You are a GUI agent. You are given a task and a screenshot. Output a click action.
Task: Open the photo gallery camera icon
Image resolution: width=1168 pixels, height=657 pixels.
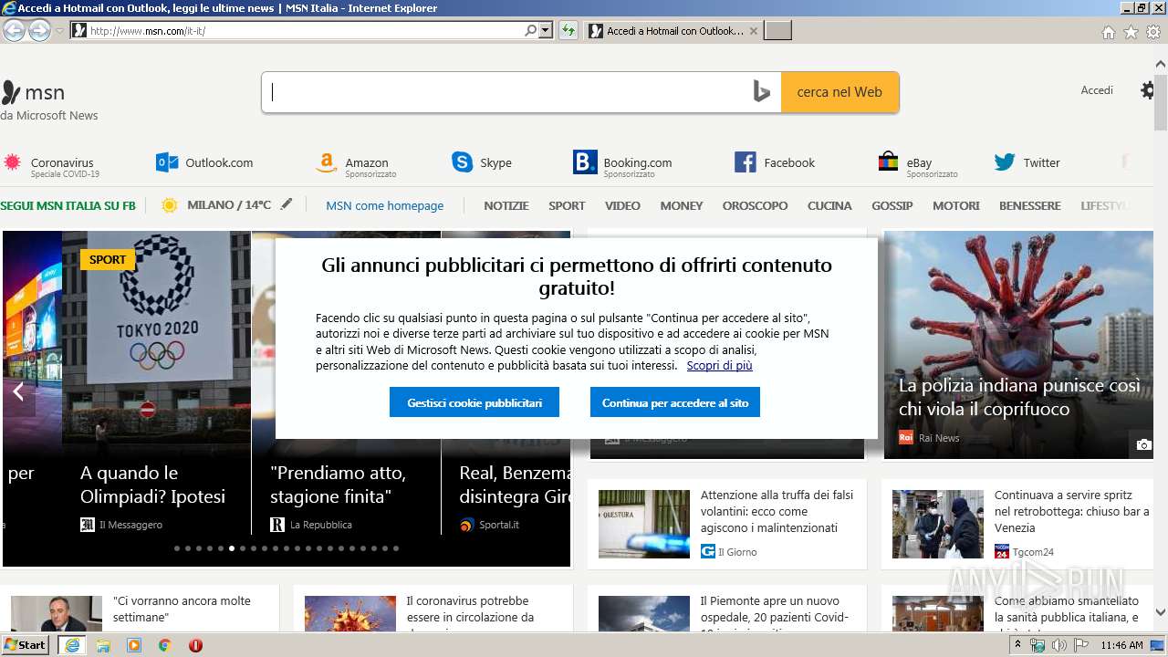tap(1143, 444)
